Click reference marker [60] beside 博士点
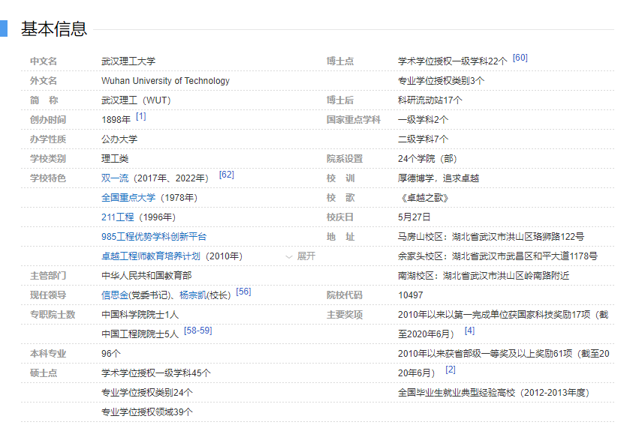 [520, 58]
